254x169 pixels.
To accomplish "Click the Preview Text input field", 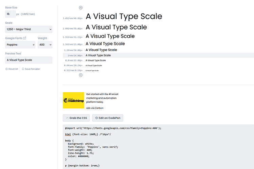I will [29, 60].
